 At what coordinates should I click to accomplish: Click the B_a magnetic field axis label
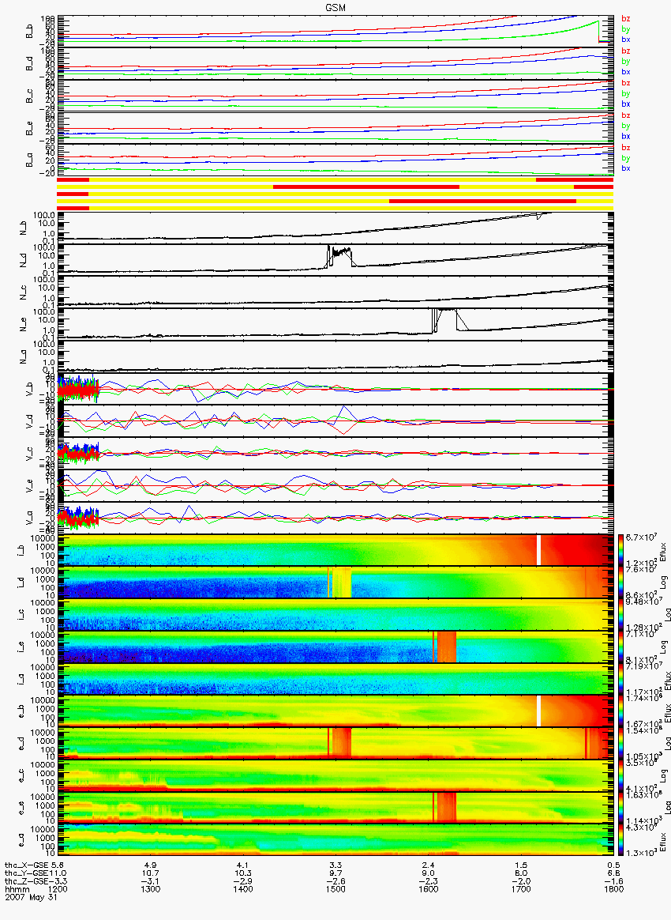click(28, 160)
